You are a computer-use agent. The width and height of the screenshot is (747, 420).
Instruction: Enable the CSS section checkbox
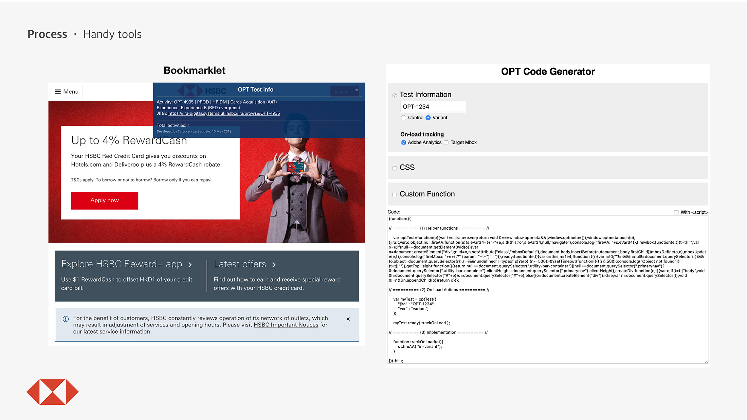pos(395,168)
